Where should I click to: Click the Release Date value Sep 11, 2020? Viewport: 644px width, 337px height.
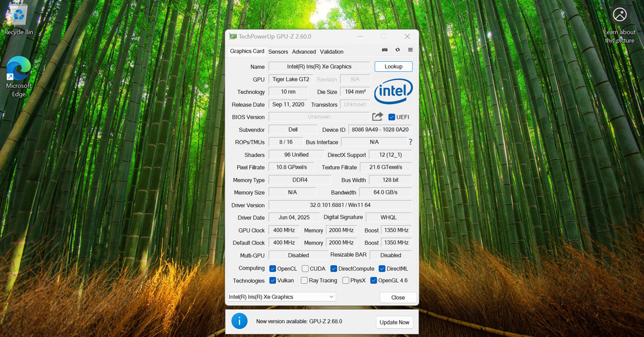click(x=288, y=105)
